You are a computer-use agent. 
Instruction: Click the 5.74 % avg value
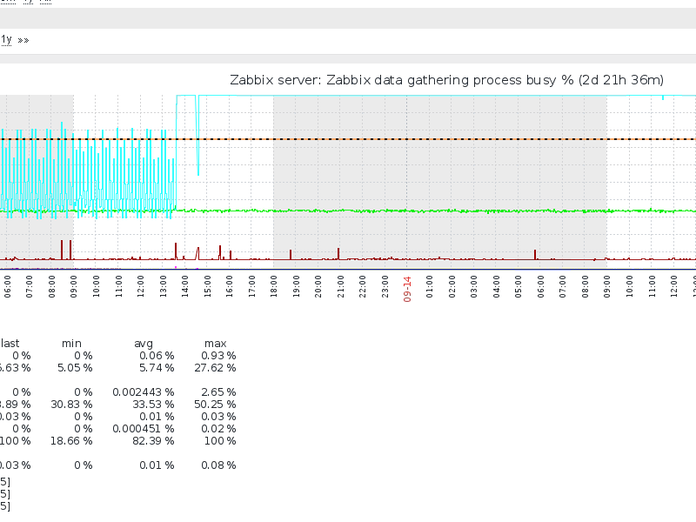point(157,368)
